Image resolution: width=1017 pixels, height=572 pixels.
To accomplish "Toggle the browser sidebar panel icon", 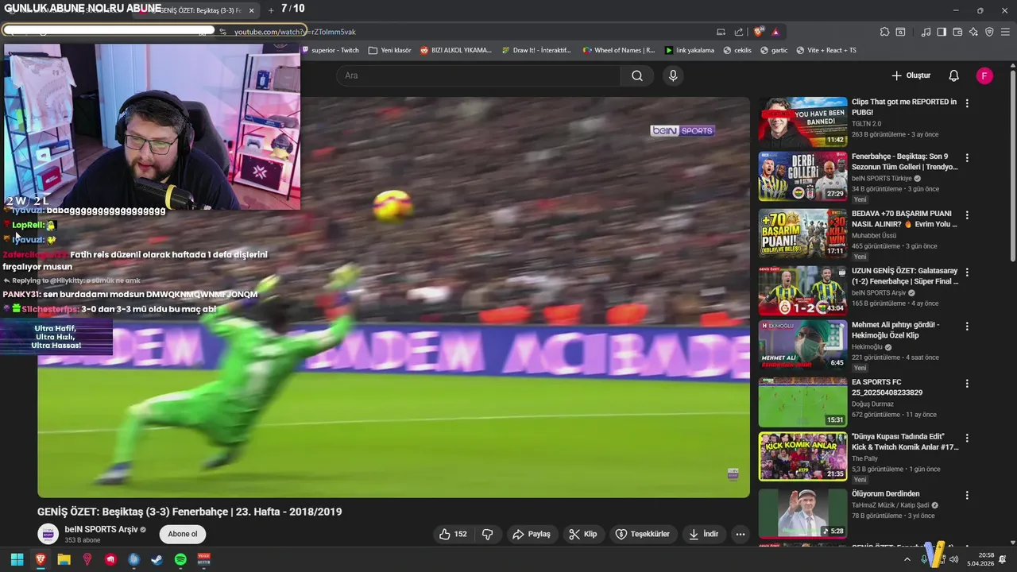I will point(942,32).
